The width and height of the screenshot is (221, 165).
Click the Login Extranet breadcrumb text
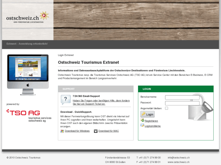pyautogui.click(x=66, y=55)
